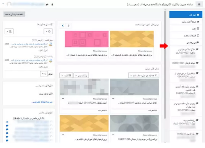Open the نام درس sort dropdown
The width and height of the screenshot is (205, 148).
(81, 76)
